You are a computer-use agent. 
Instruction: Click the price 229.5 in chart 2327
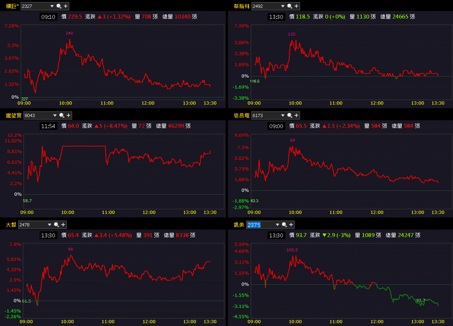pos(75,17)
